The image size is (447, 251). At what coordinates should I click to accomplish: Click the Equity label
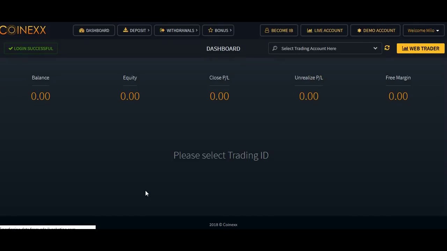(x=130, y=78)
